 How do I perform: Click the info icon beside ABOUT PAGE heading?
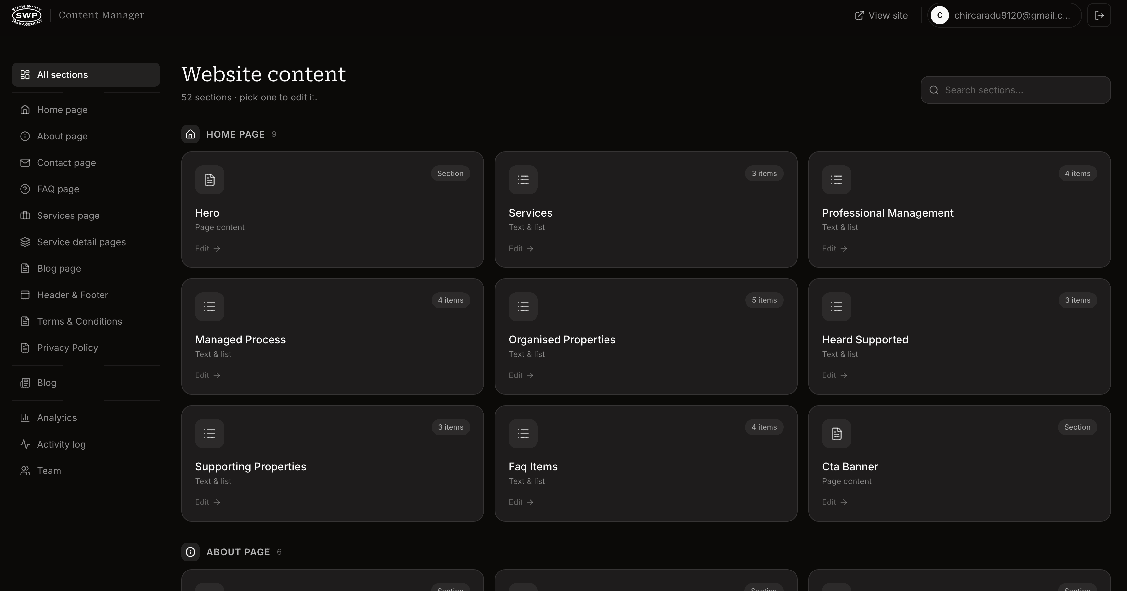(190, 552)
